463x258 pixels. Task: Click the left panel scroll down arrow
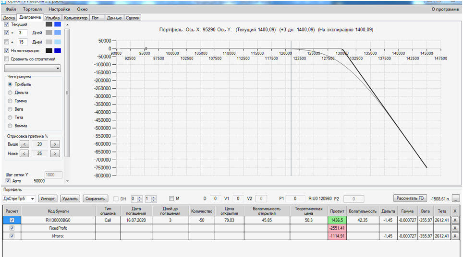[x=67, y=181]
